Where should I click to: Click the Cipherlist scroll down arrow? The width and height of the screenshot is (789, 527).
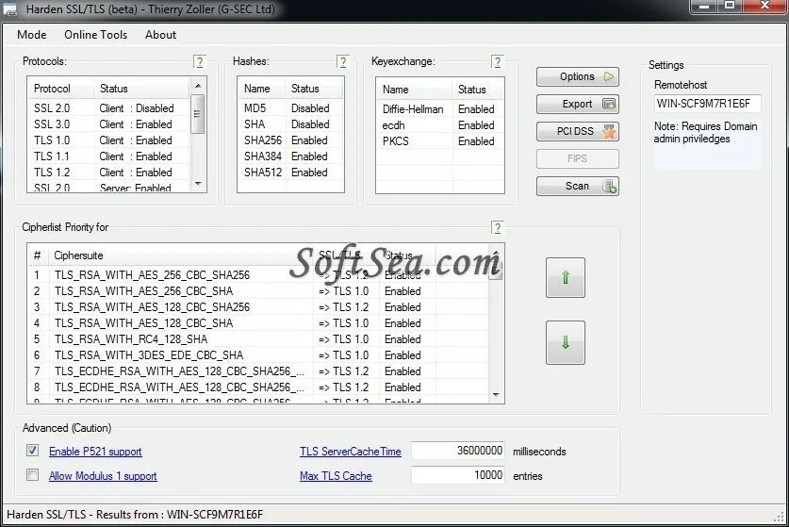point(496,395)
